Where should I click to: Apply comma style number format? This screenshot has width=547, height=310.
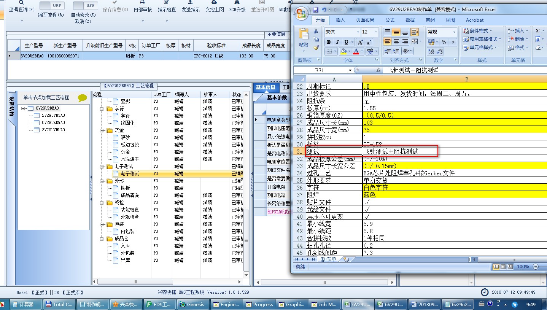(453, 42)
